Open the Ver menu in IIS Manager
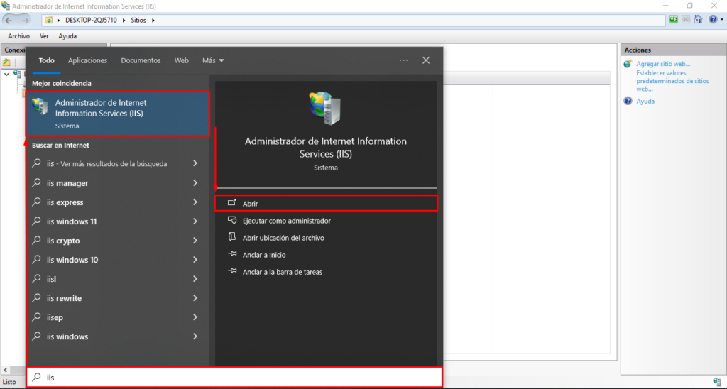Viewport: 727px width, 389px height. click(x=44, y=36)
